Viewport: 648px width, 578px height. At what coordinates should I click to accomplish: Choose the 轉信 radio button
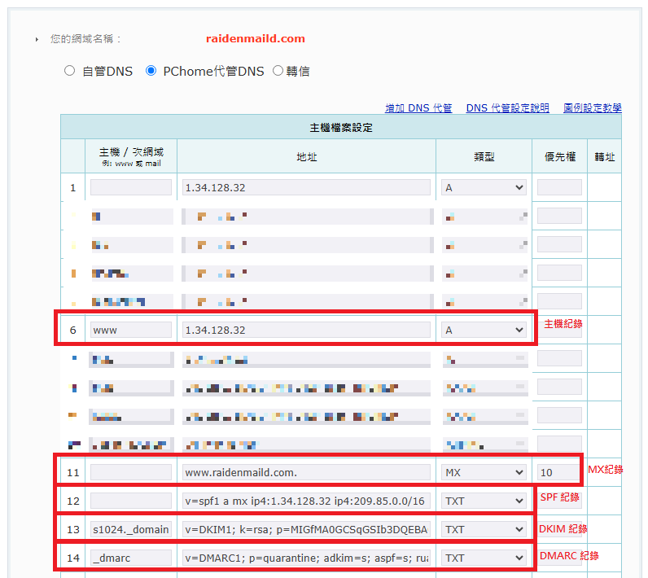pyautogui.click(x=278, y=71)
